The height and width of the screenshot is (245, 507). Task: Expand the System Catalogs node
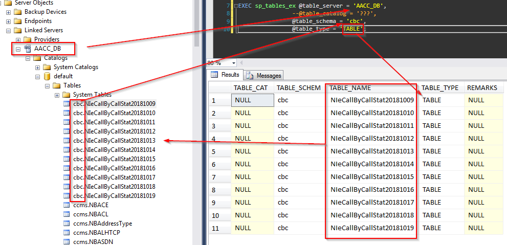[37, 68]
